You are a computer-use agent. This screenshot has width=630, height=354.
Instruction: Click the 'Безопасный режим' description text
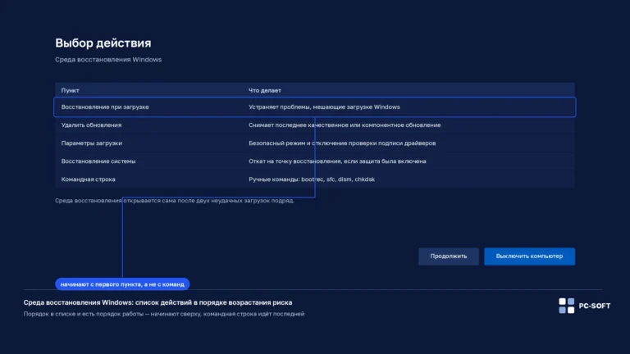(342, 143)
